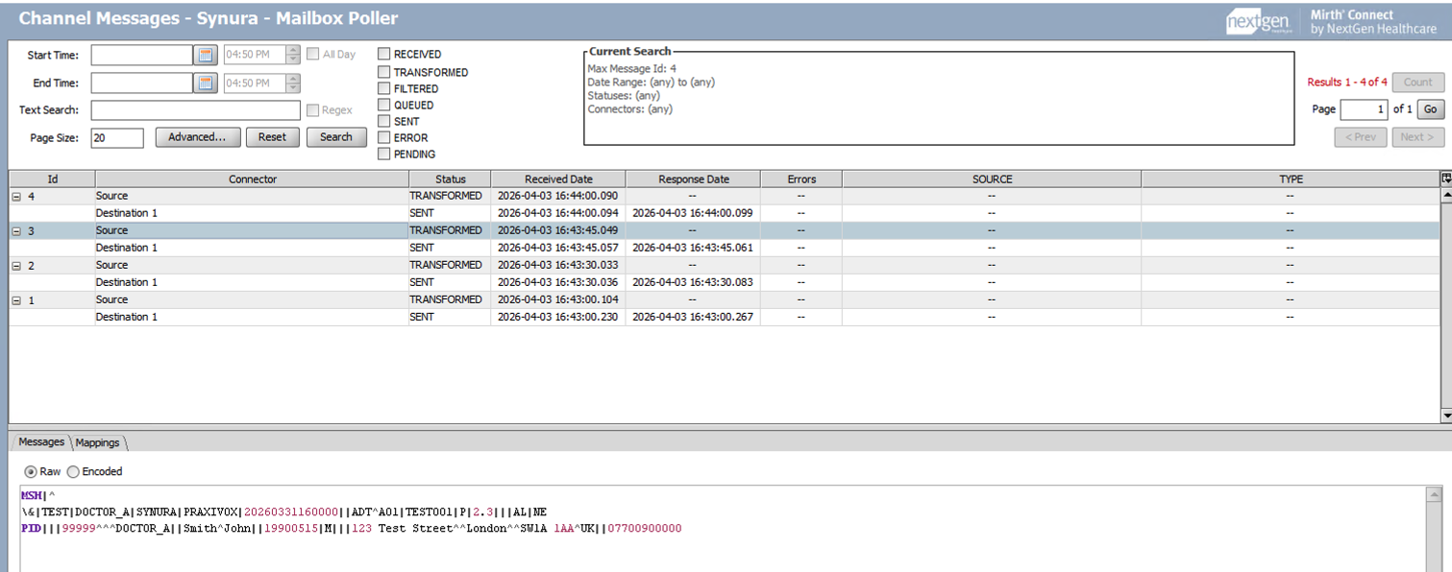1452x572 pixels.
Task: Select the Raw radio button
Action: (x=30, y=471)
